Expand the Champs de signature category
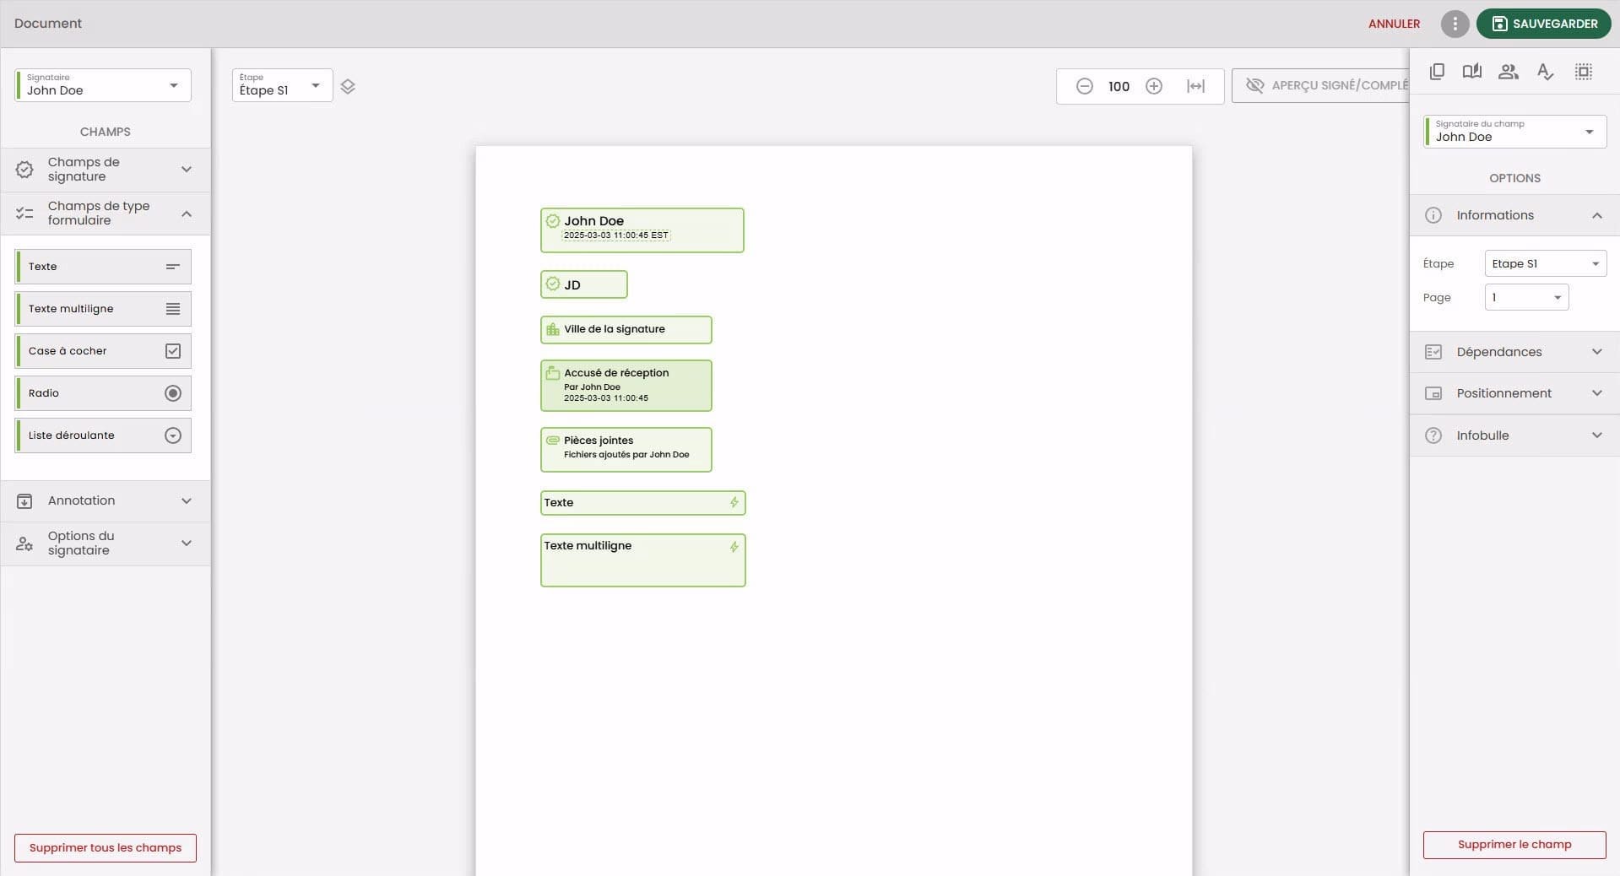The height and width of the screenshot is (876, 1620). (106, 170)
